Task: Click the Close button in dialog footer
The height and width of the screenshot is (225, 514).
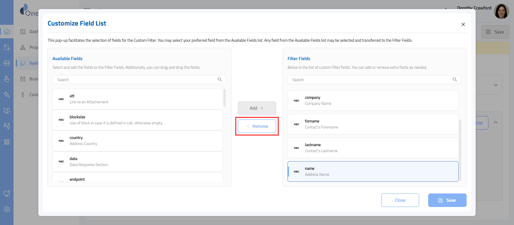Action: [x=400, y=200]
